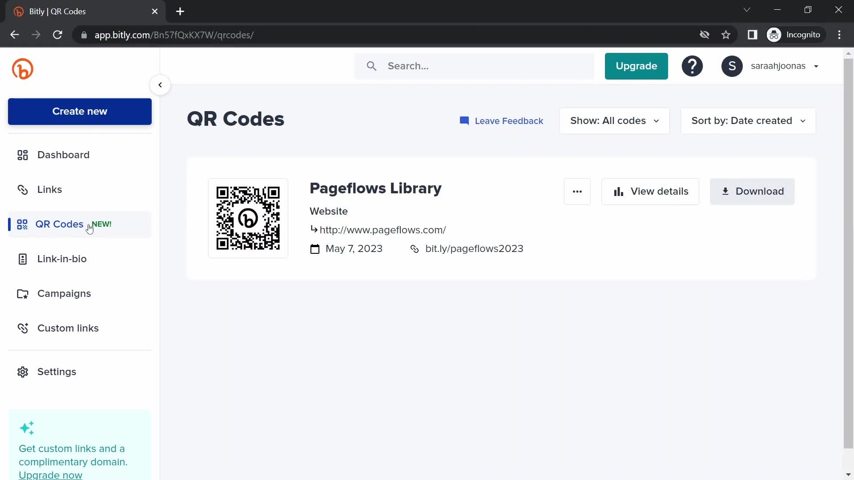Click the View details button for Pageflows Library
Screen dimensions: 854x480
tap(650, 191)
